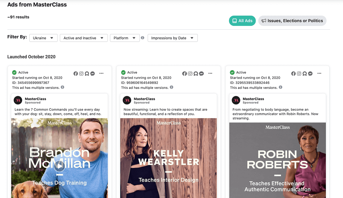The width and height of the screenshot is (343, 198).
Task: Click Ads from MasterClass heading
Action: click(x=37, y=5)
